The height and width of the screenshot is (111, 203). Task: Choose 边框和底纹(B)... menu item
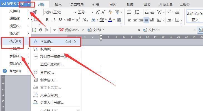click(x=56, y=64)
